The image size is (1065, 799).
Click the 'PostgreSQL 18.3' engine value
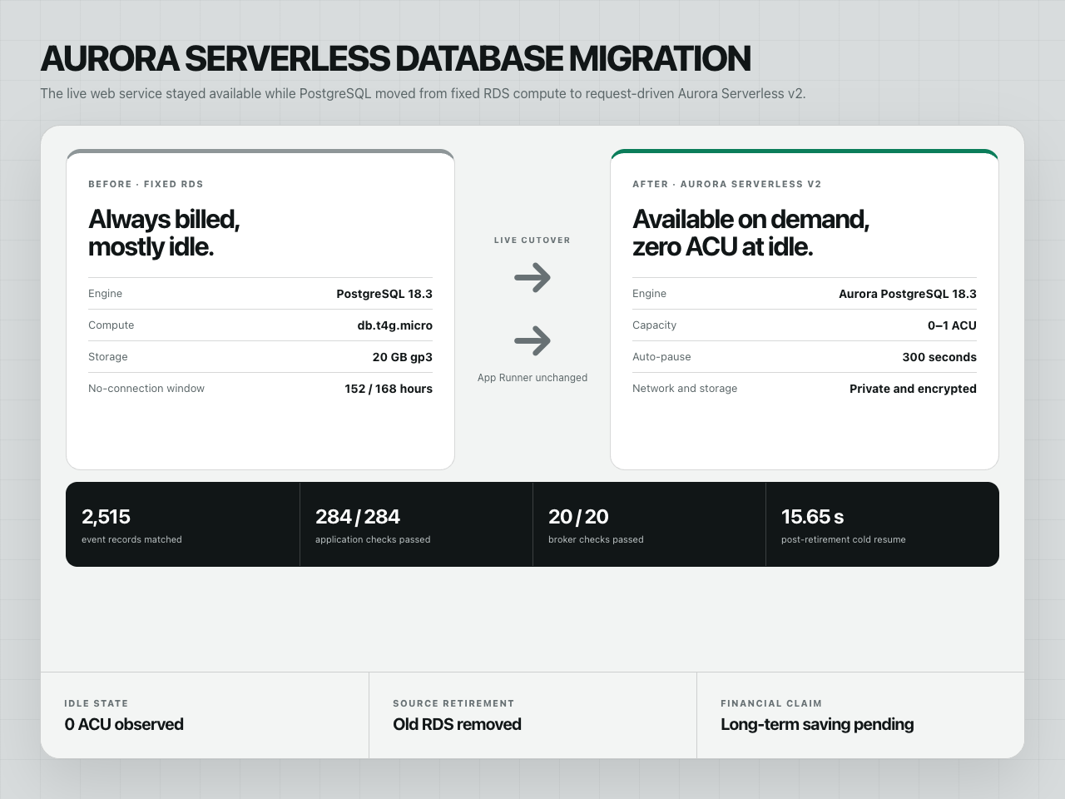pyautogui.click(x=384, y=294)
